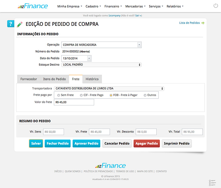This screenshot has height=188, width=221.
Task: Open the Transportadora dropdown list
Action: (x=162, y=88)
